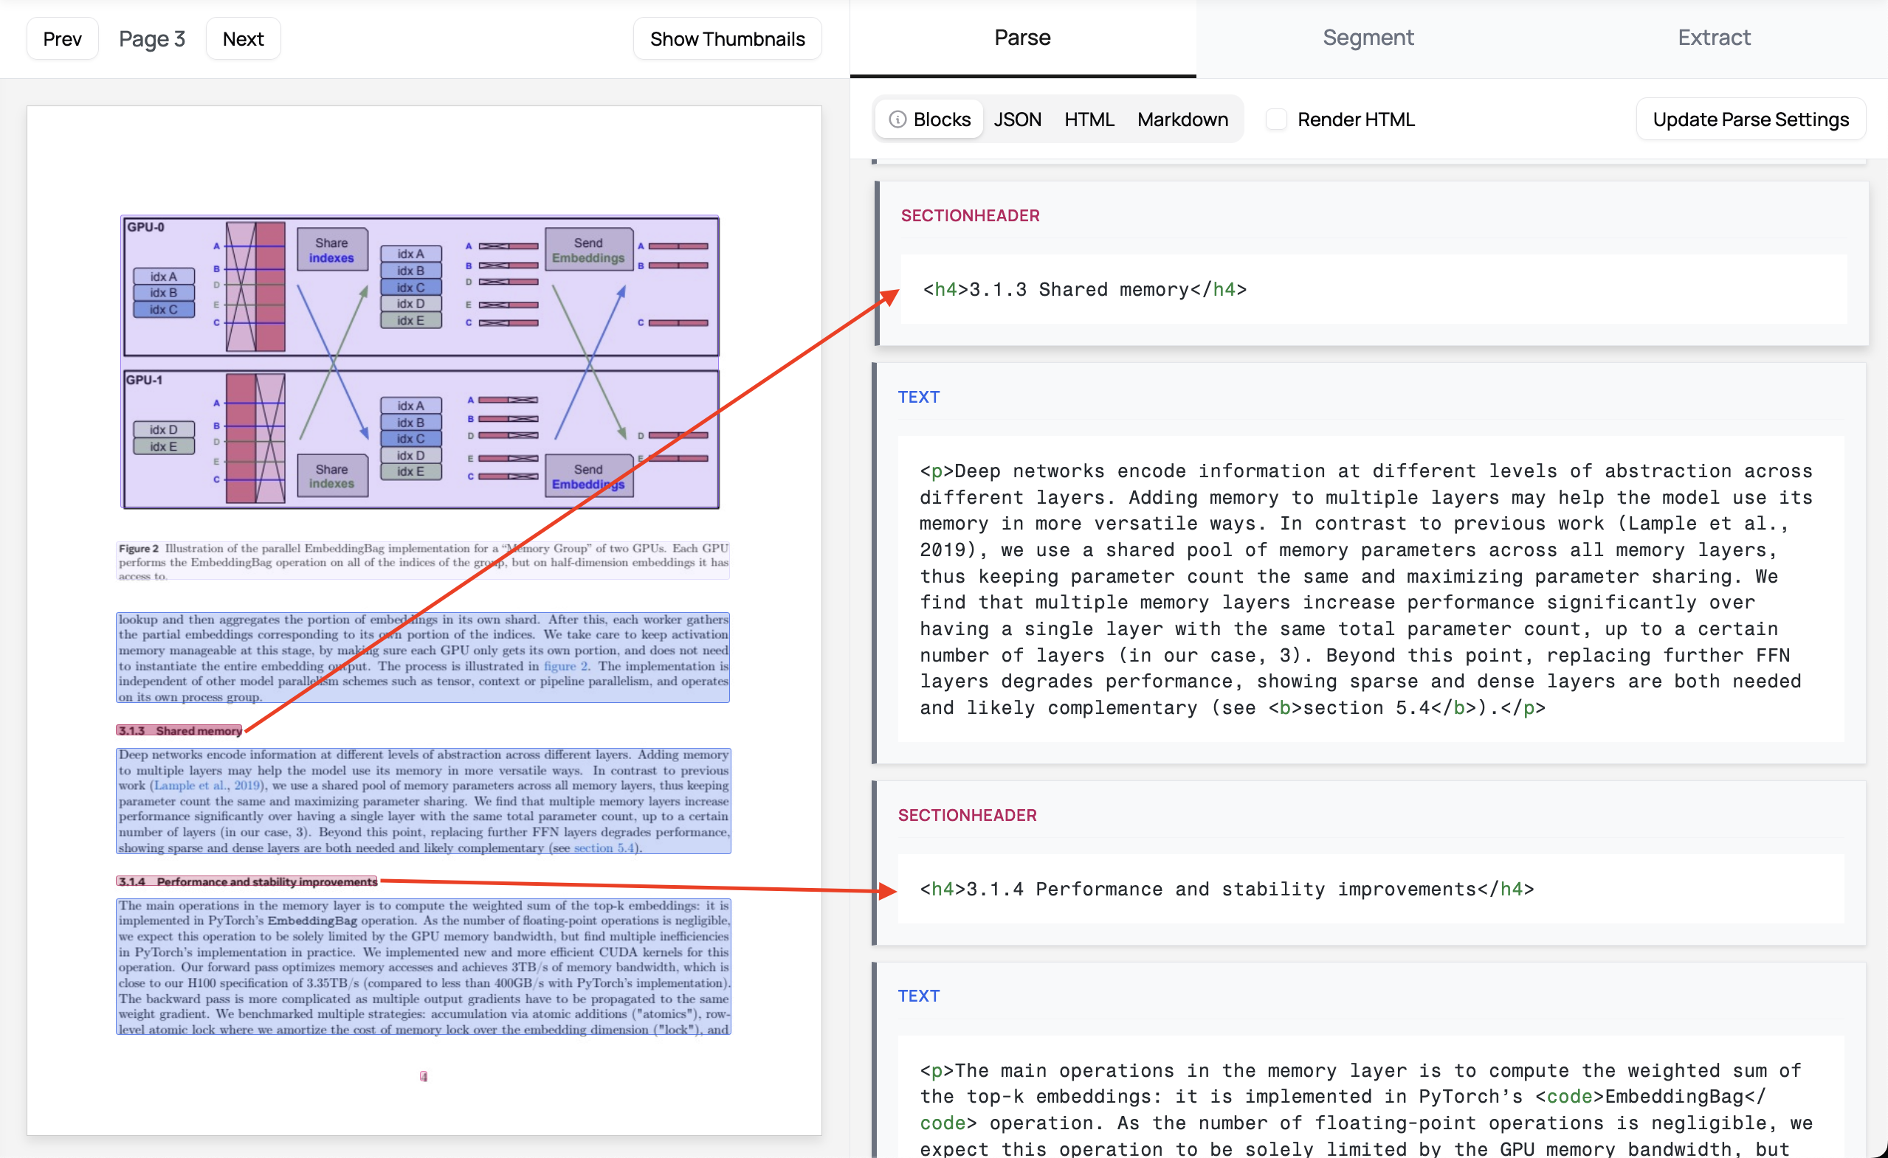1888x1158 pixels.
Task: Switch to the Segment tab
Action: (1368, 38)
